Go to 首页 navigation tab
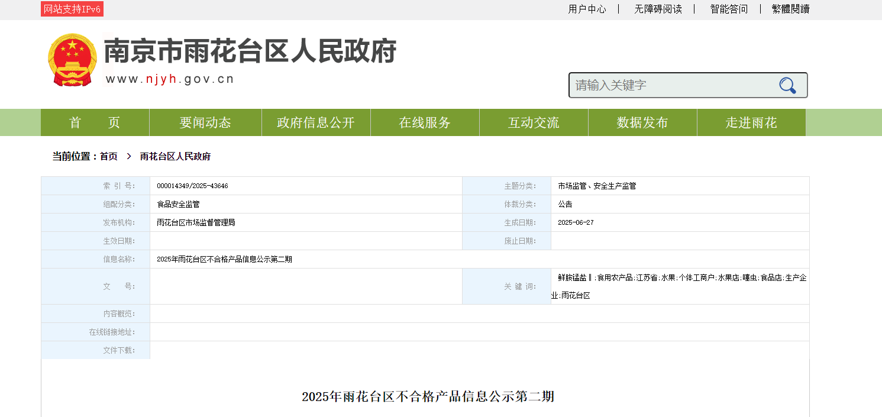Image resolution: width=882 pixels, height=417 pixels. [x=95, y=122]
